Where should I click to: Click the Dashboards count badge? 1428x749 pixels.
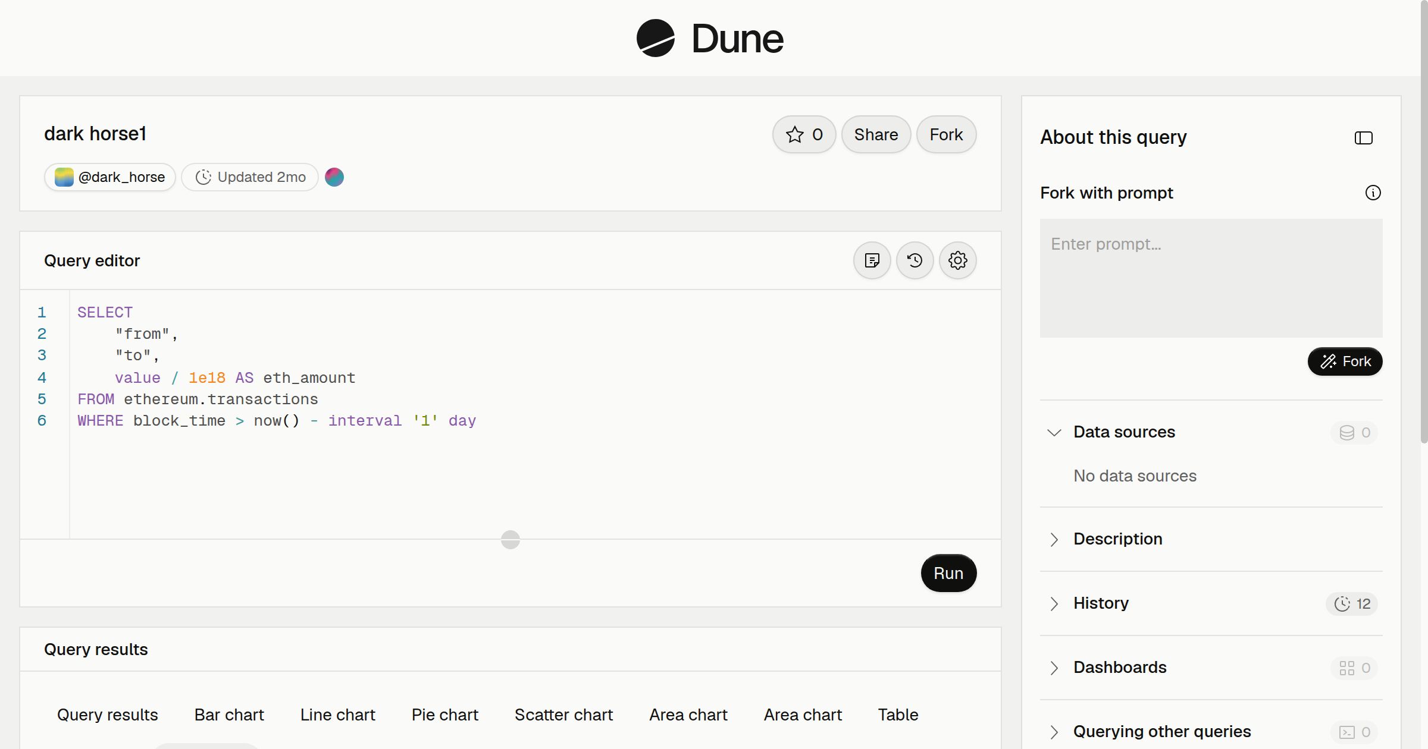pyautogui.click(x=1354, y=668)
